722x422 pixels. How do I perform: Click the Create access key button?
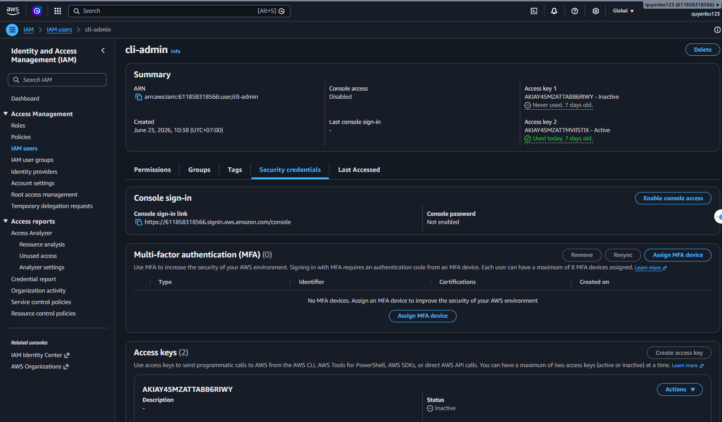pyautogui.click(x=679, y=353)
